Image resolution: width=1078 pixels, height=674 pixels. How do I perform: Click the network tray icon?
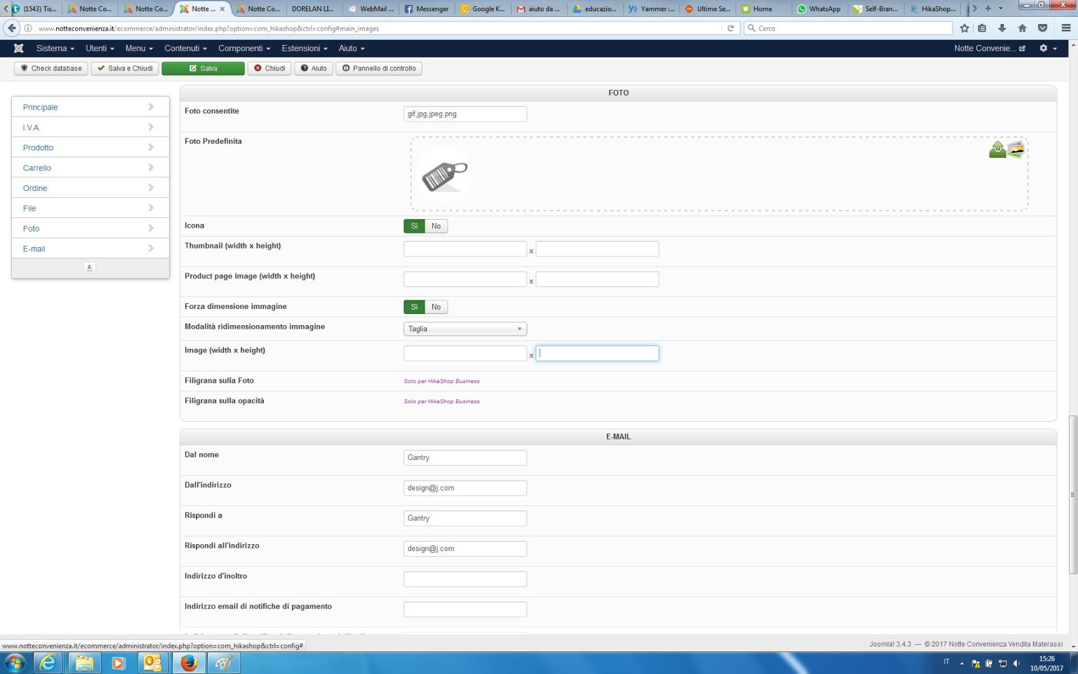pos(1003,663)
